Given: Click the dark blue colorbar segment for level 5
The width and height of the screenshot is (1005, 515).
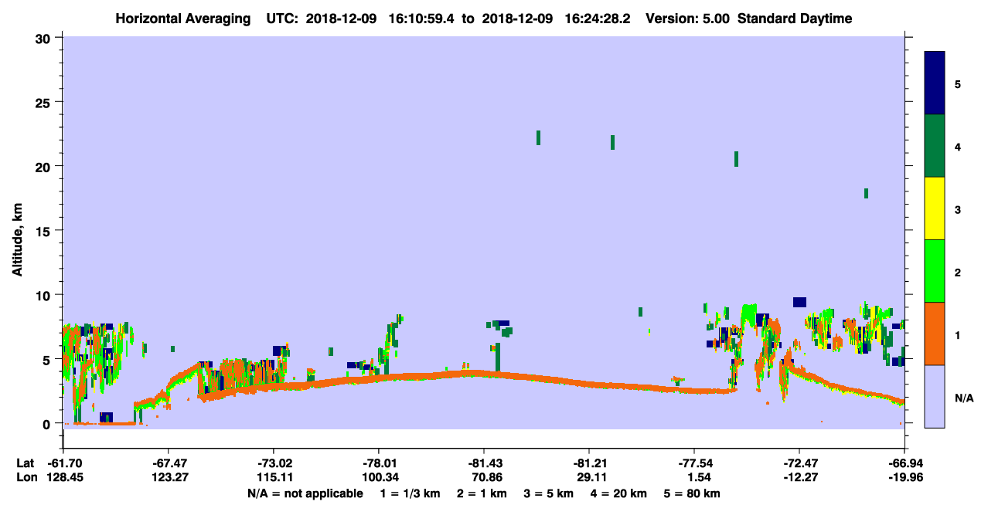Looking at the screenshot, I should click(935, 83).
